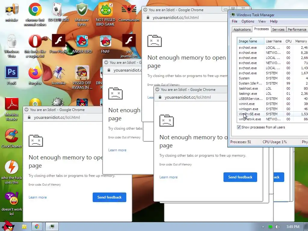The width and height of the screenshot is (308, 231).
Task: Open the 'mistake' desktop icon
Action: click(12, 12)
